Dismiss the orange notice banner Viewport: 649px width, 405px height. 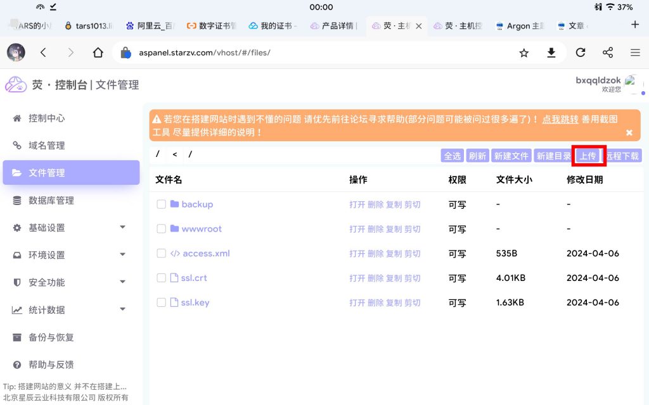[629, 132]
